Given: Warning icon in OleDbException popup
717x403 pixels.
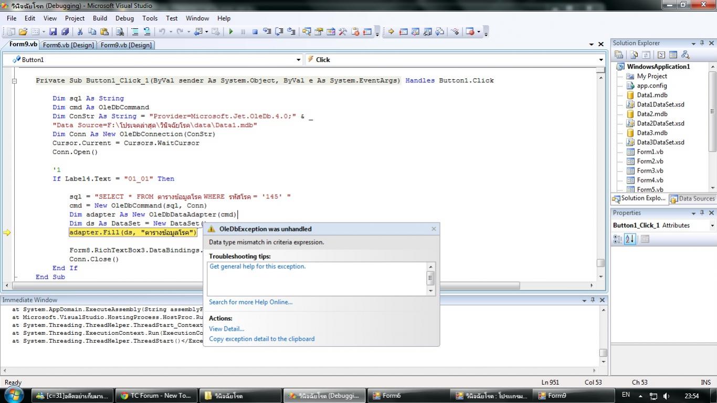Looking at the screenshot, I should pyautogui.click(x=211, y=229).
